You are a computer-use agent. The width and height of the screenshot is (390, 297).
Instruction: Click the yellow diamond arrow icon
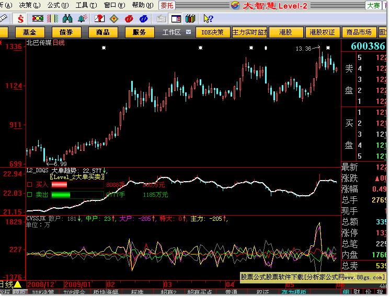coord(114,19)
